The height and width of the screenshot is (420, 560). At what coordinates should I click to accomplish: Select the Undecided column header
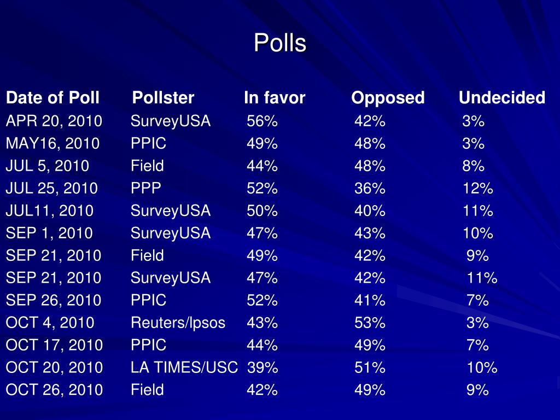pos(501,98)
